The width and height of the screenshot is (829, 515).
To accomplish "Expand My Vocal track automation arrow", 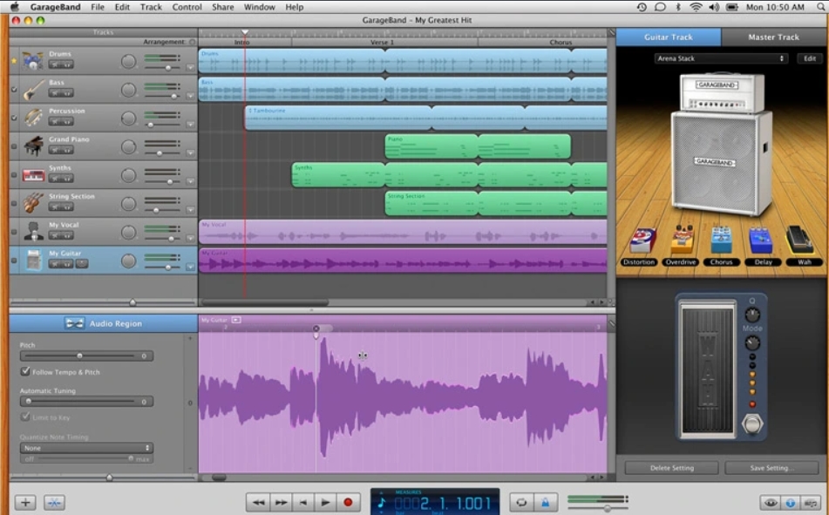I will click(190, 239).
